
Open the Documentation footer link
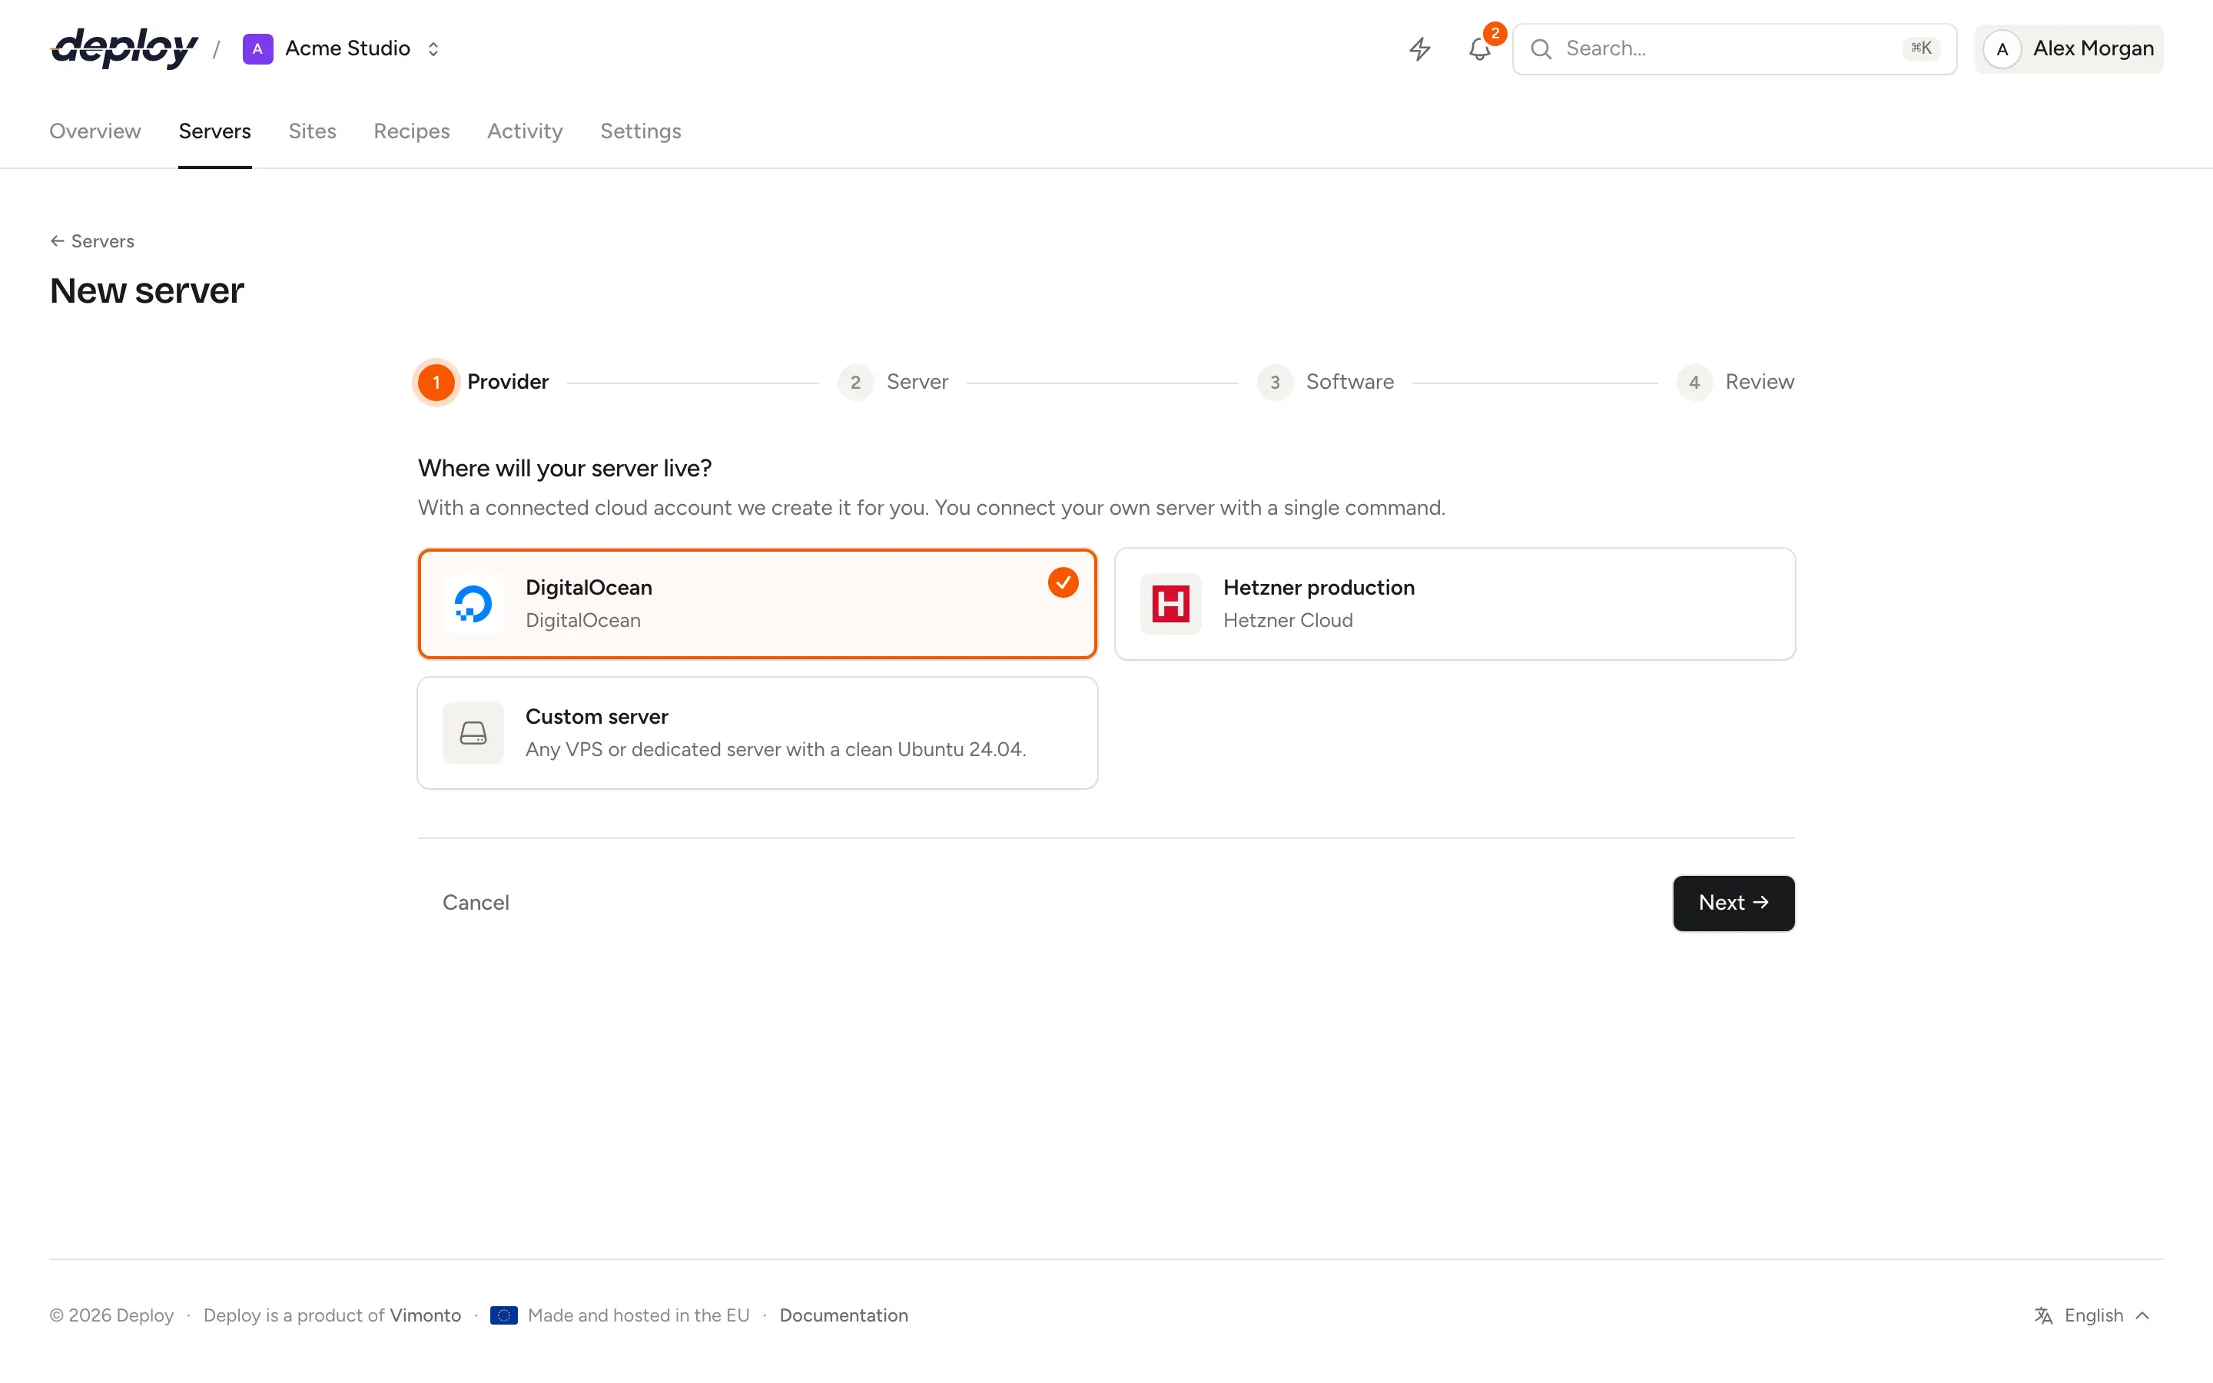(843, 1315)
